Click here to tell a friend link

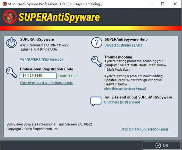[122, 102]
